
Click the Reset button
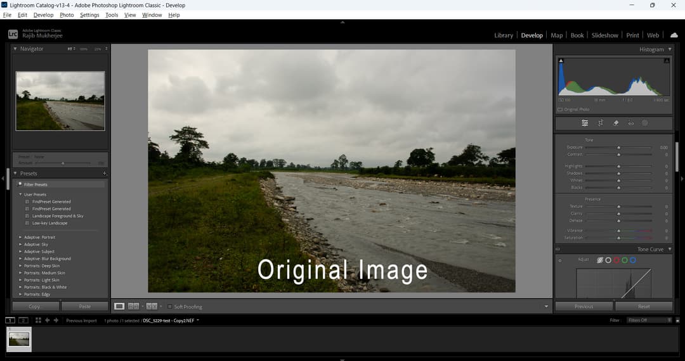[644, 307]
